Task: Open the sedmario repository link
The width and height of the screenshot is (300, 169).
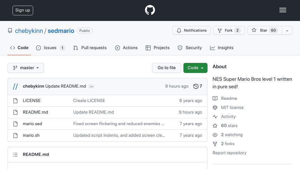Action: 61,31
